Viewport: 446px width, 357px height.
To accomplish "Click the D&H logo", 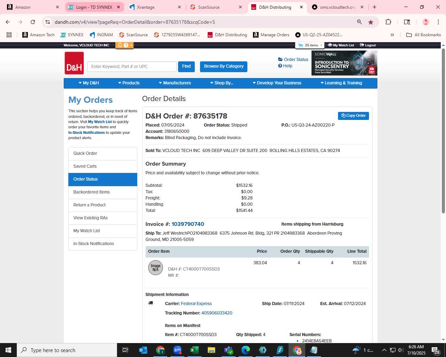I will point(74,63).
